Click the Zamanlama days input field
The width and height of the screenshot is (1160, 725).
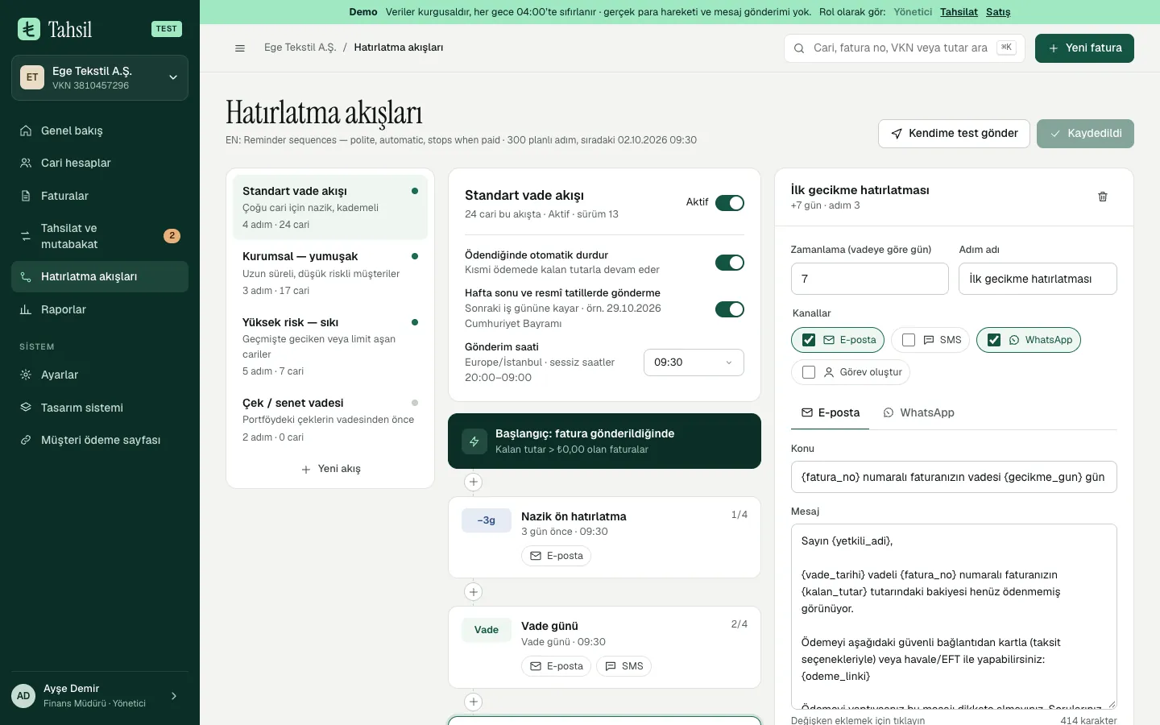(x=870, y=279)
